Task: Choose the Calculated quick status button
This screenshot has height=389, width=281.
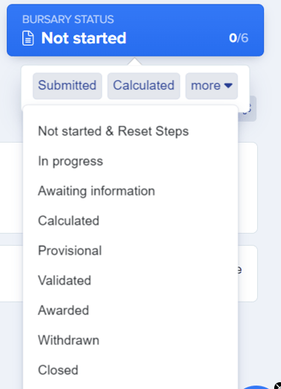Action: [144, 86]
